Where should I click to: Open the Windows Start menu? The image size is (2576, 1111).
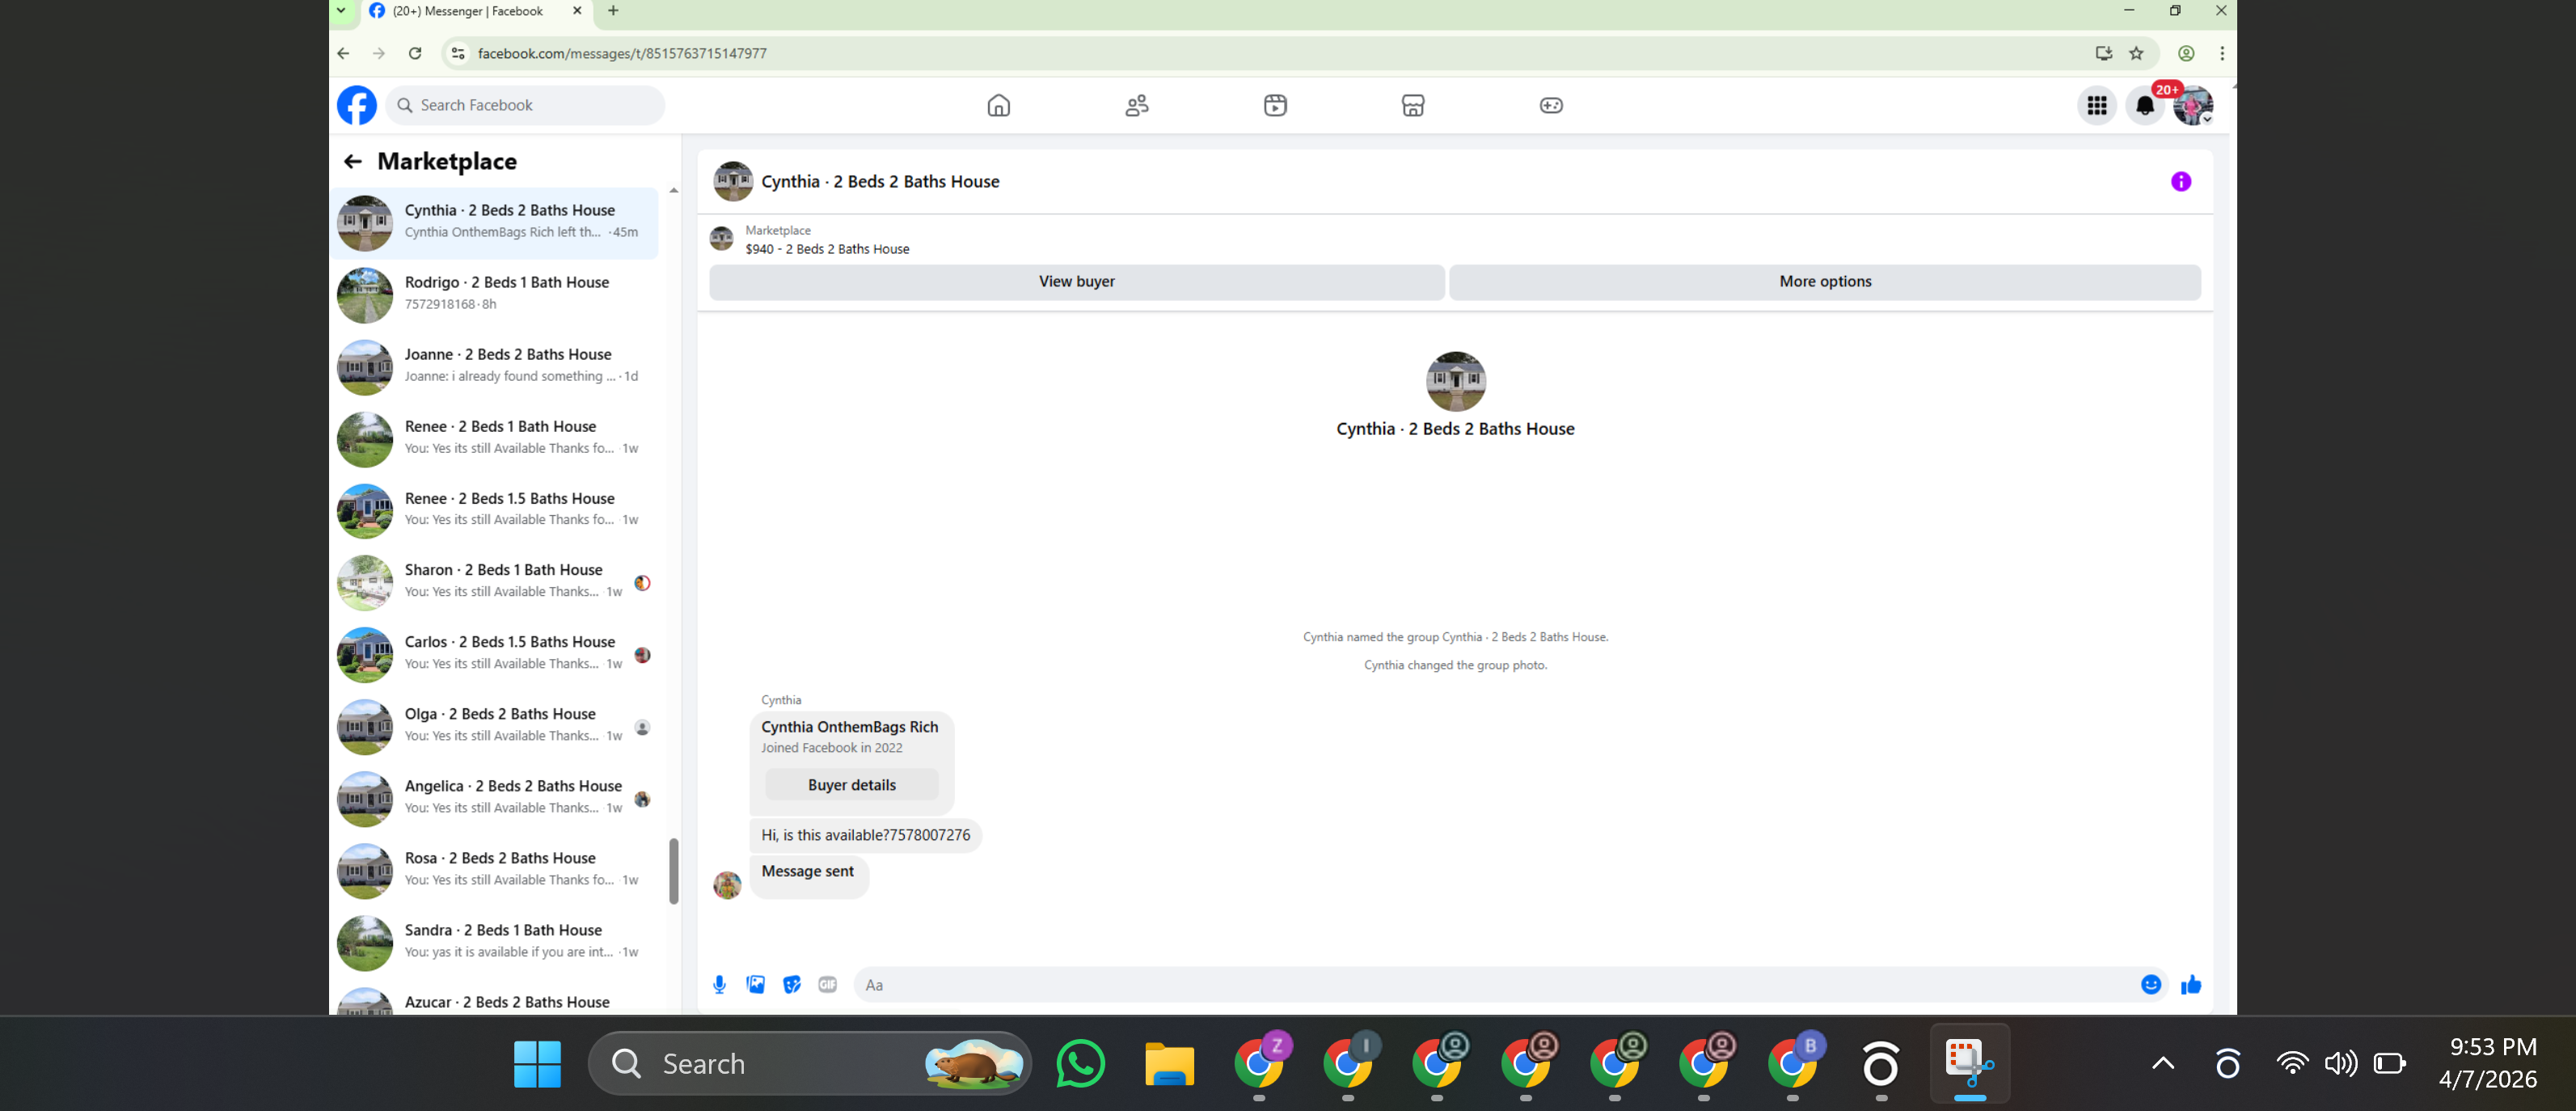tap(537, 1064)
